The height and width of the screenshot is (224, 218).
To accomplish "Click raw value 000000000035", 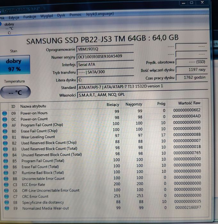I will [x=188, y=201].
